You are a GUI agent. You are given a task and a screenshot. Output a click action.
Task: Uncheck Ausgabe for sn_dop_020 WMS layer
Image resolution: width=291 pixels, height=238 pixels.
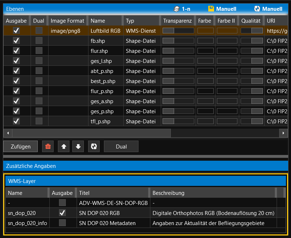[63, 213]
